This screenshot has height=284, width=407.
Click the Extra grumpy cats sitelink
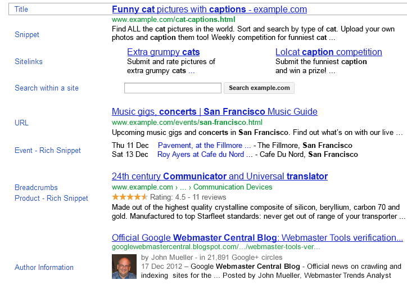(x=163, y=52)
